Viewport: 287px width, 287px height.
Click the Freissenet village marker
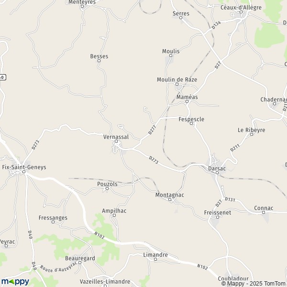tap(218, 217)
